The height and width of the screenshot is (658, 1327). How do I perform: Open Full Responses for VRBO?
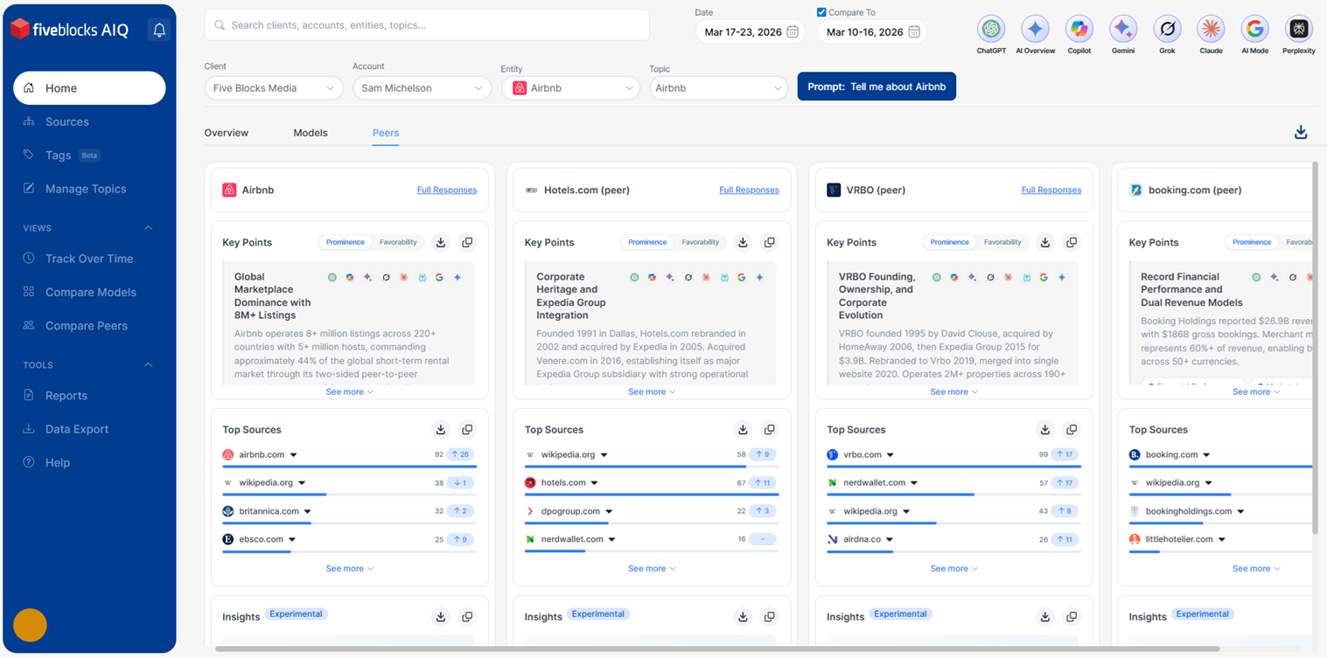(1051, 190)
